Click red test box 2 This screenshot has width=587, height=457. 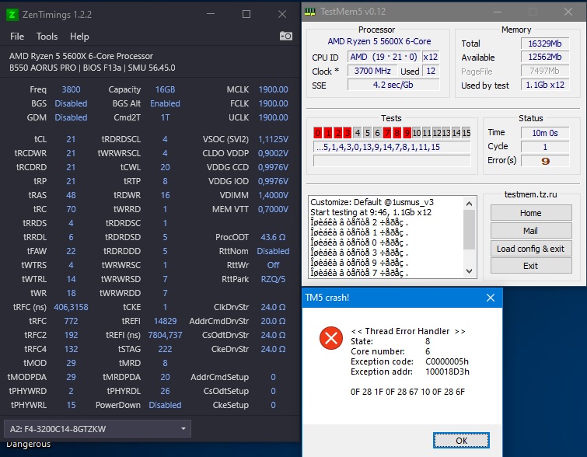pyautogui.click(x=337, y=132)
